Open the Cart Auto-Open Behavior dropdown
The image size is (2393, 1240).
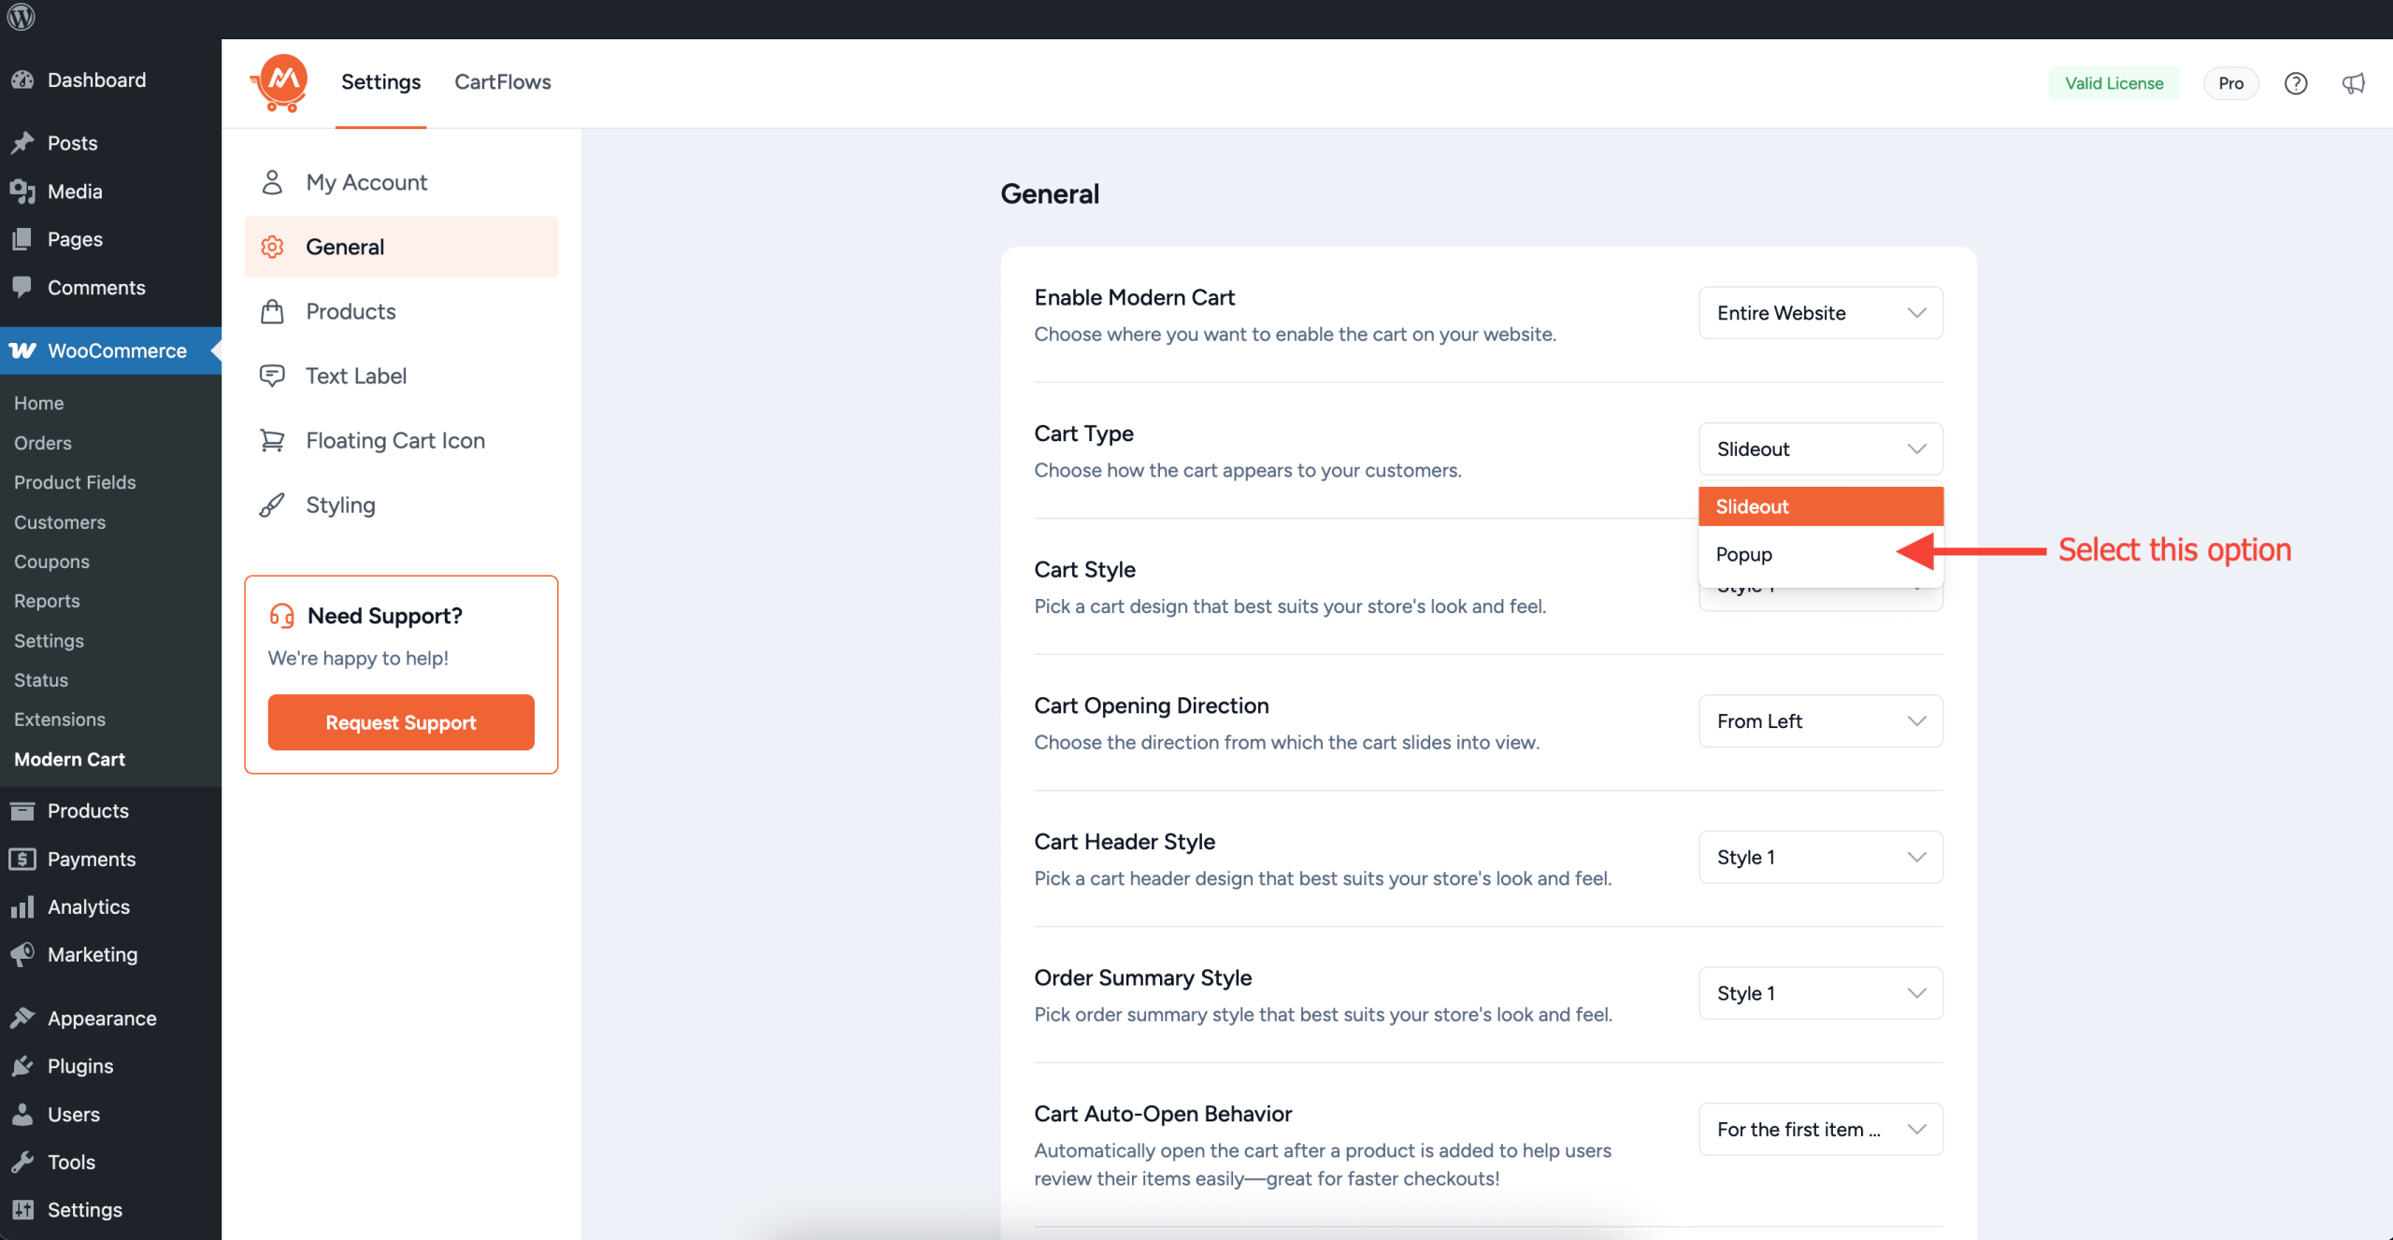point(1820,1129)
